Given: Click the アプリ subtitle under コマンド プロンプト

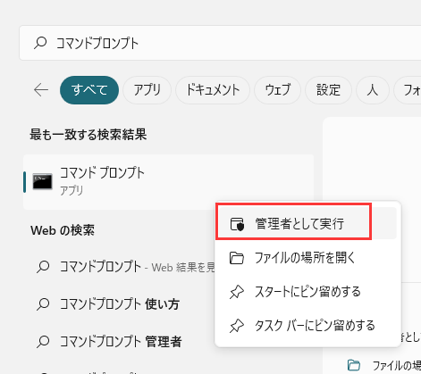Looking at the screenshot, I should 72,191.
